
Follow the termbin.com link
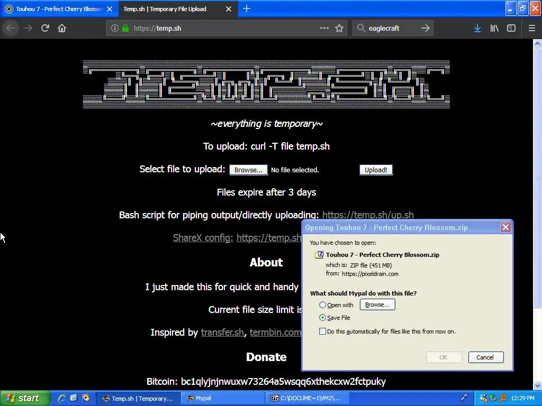(275, 333)
